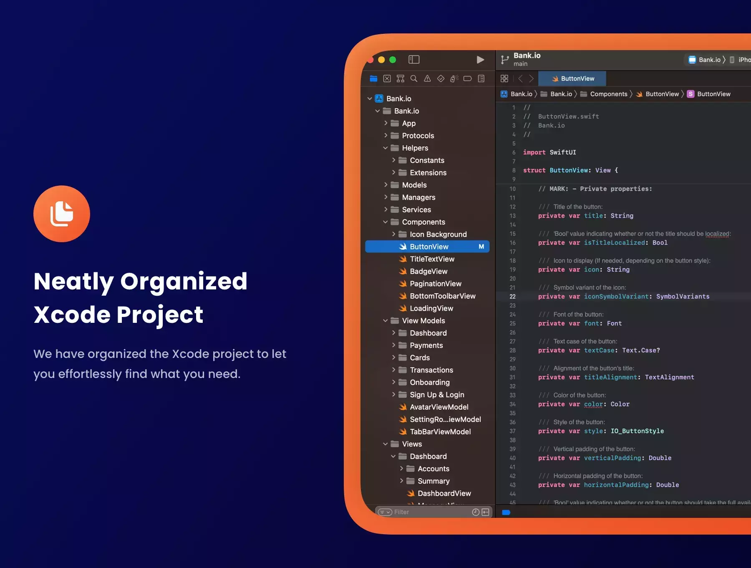Image resolution: width=751 pixels, height=568 pixels.
Task: Collapse the Components folder
Action: coord(386,222)
